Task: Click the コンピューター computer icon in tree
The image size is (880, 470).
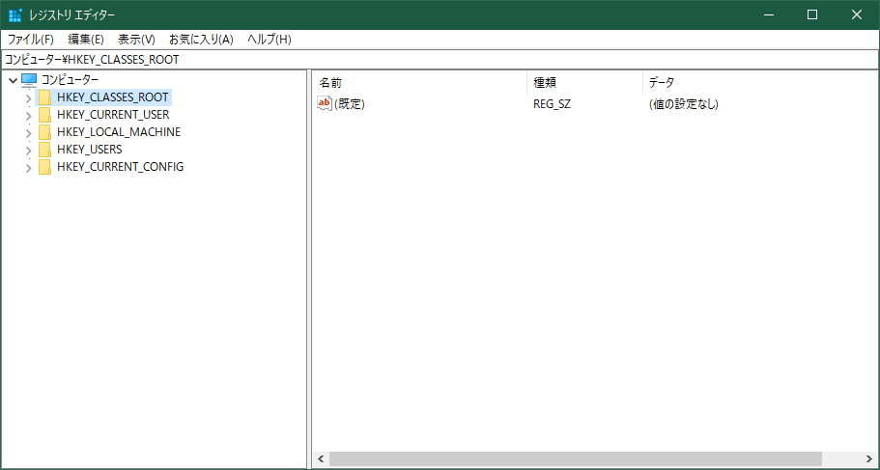Action: 29,80
